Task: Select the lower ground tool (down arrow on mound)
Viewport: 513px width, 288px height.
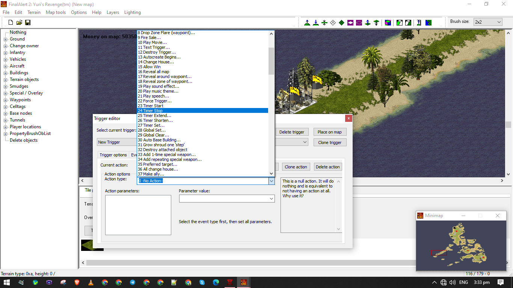Action: click(x=316, y=22)
